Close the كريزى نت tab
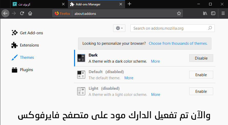The image size is (228, 125). [63, 4]
